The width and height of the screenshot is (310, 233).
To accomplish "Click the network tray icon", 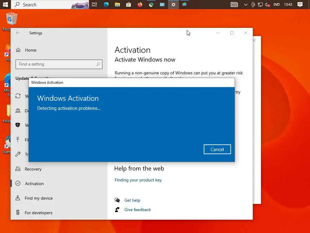I will tap(260, 5).
